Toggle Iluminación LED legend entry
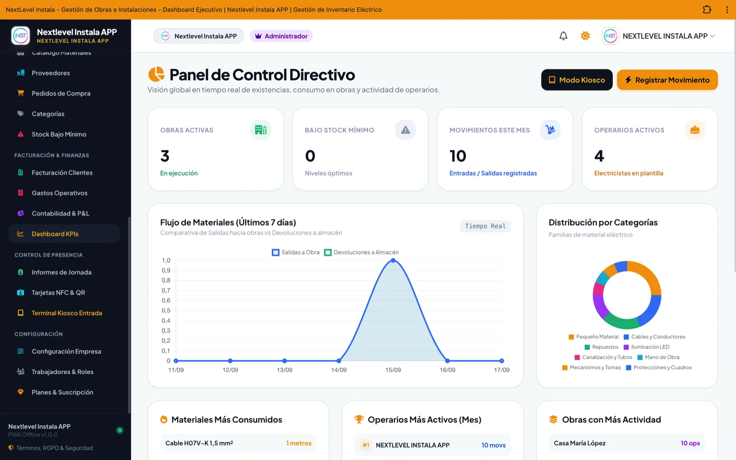This screenshot has width=736, height=460. pyautogui.click(x=646, y=347)
